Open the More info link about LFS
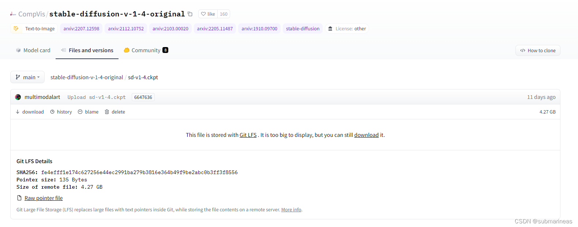Screen dimensions: 578x227 pyautogui.click(x=291, y=209)
